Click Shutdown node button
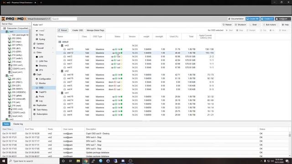292x164 pixels. (x=240, y=25)
